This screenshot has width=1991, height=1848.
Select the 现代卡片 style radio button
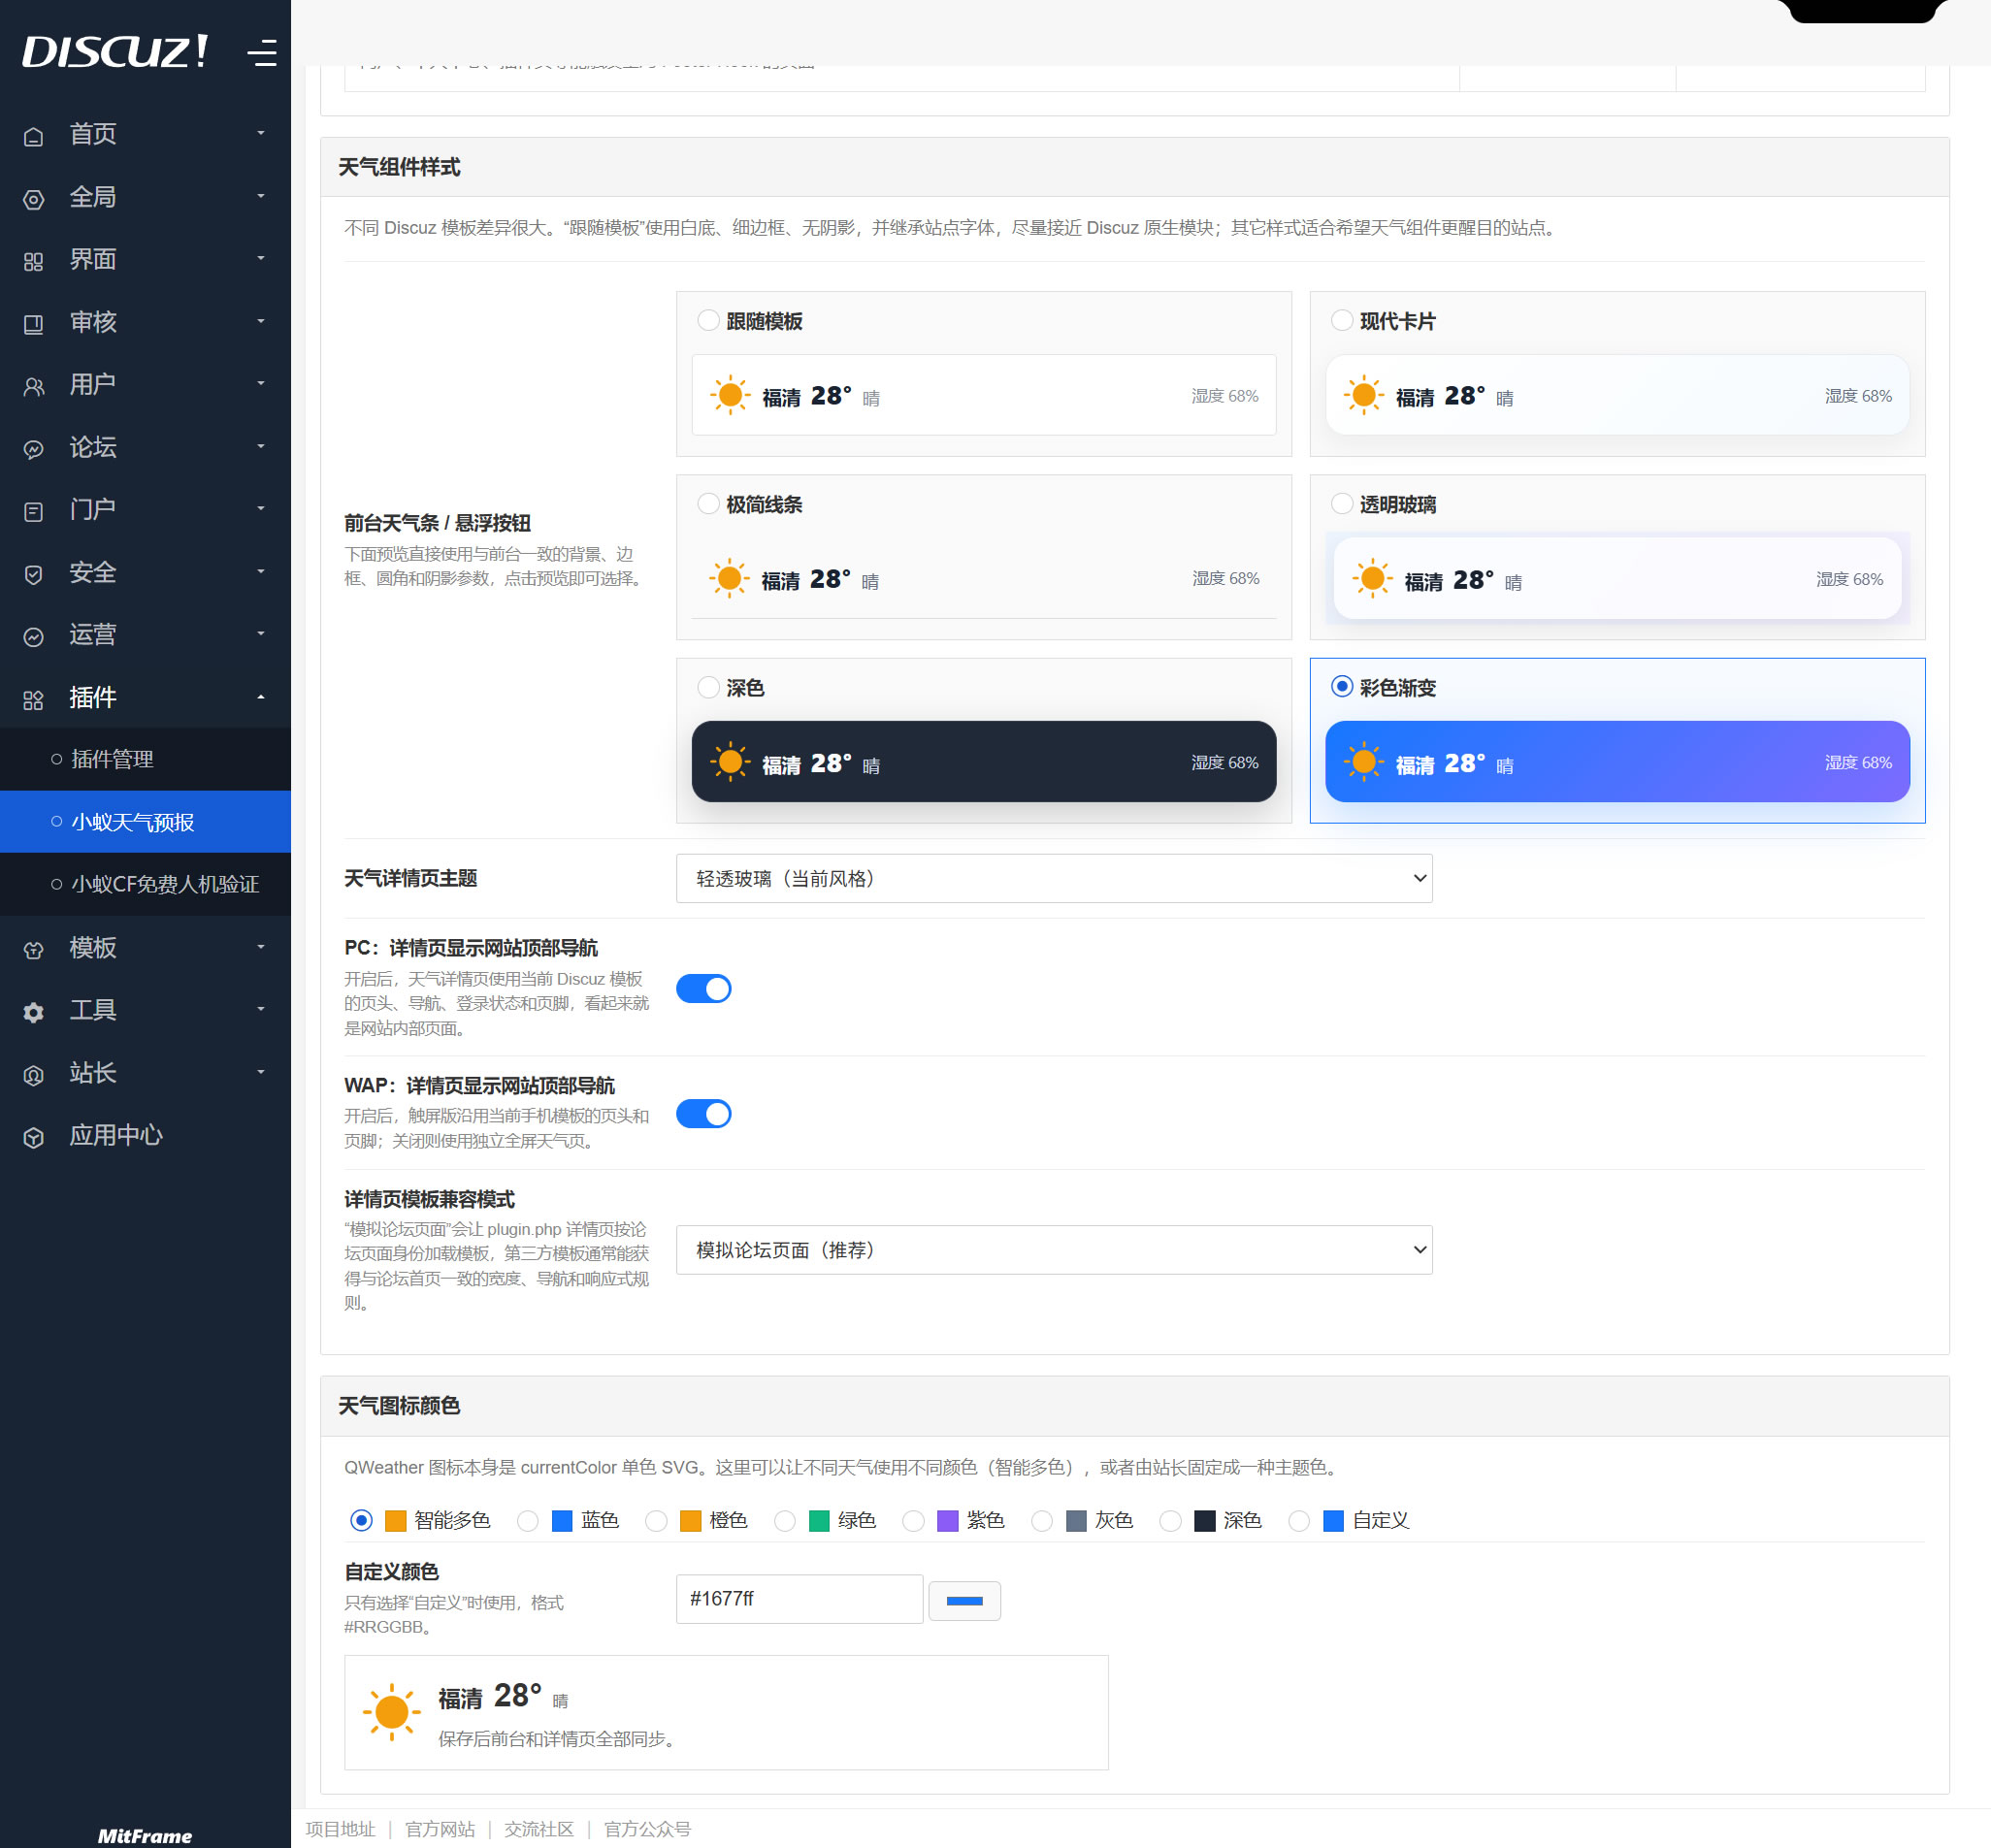[x=1341, y=320]
